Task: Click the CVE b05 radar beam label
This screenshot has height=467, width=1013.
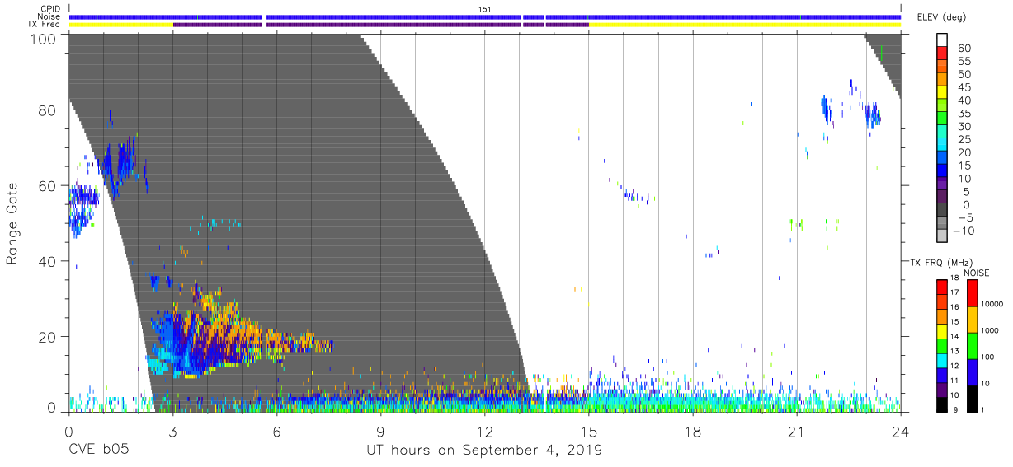Action: tap(98, 451)
